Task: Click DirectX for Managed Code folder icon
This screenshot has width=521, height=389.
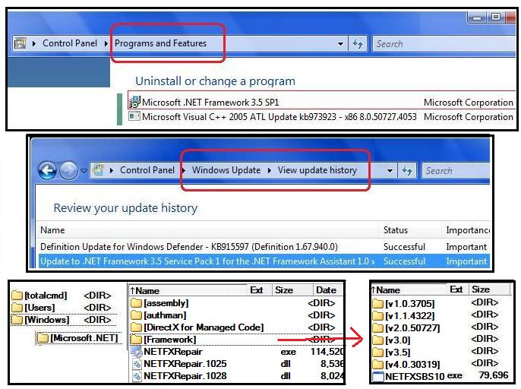Action: tap(136, 327)
